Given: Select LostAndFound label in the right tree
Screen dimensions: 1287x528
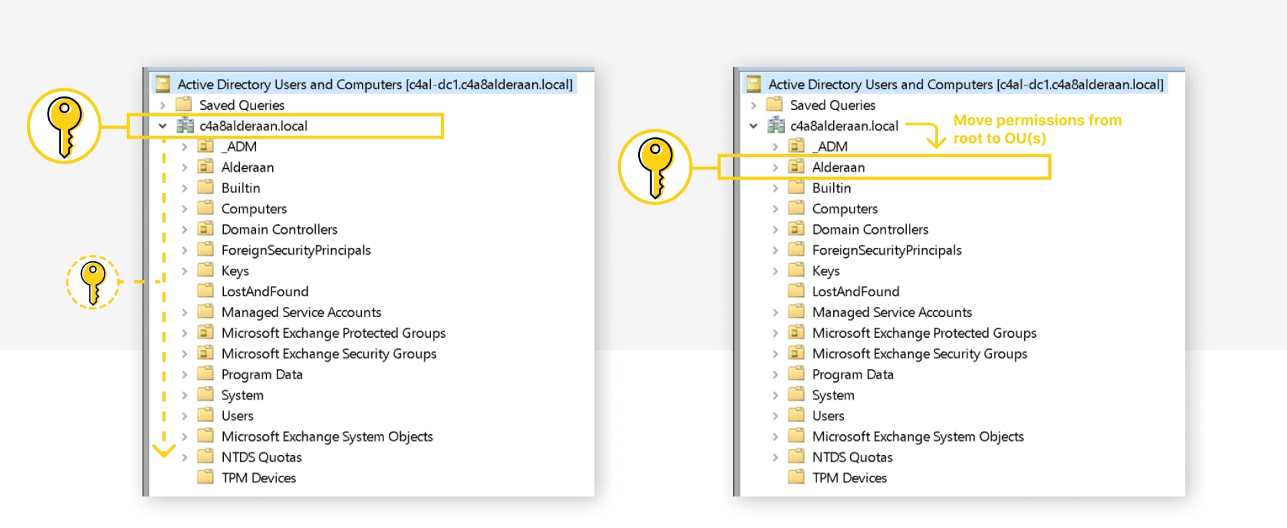Looking at the screenshot, I should [x=856, y=291].
